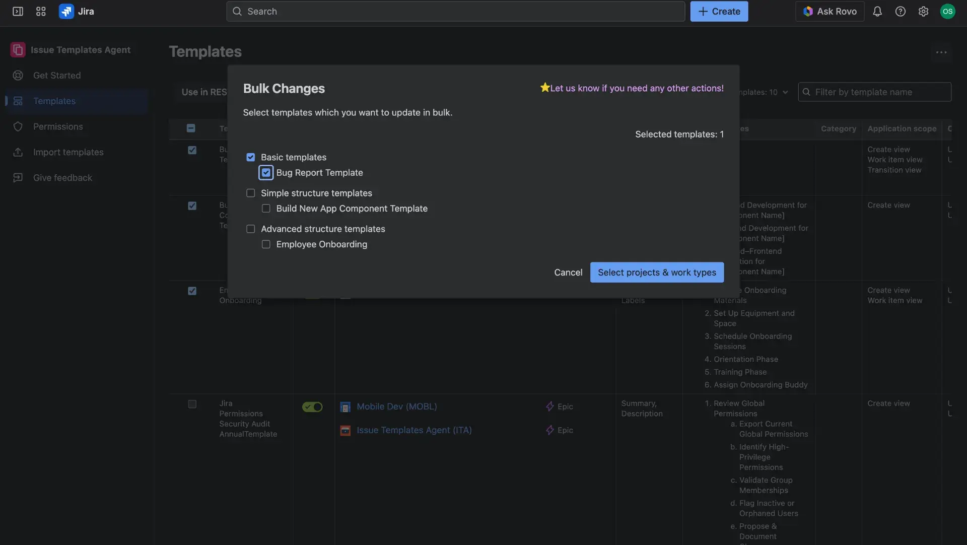The width and height of the screenshot is (967, 545).
Task: Click the Ask Rovo sparkle icon
Action: point(808,11)
